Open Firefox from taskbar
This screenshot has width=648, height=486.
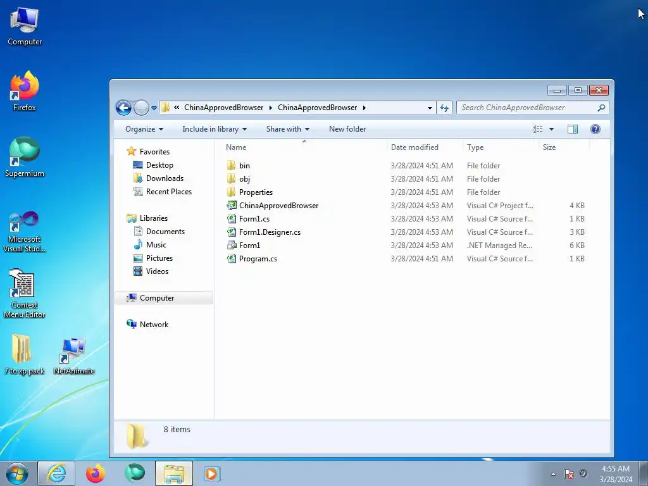96,473
